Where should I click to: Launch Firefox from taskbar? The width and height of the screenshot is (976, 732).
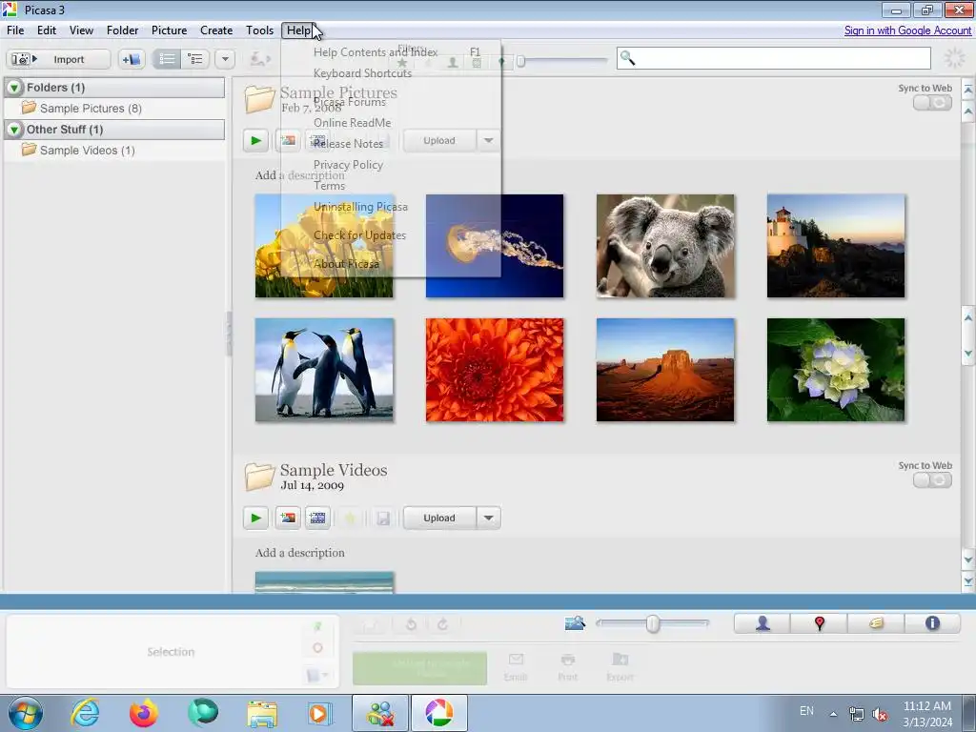click(143, 713)
